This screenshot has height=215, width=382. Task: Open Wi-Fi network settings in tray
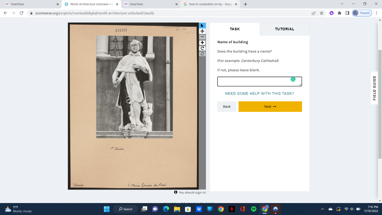pyautogui.click(x=346, y=209)
